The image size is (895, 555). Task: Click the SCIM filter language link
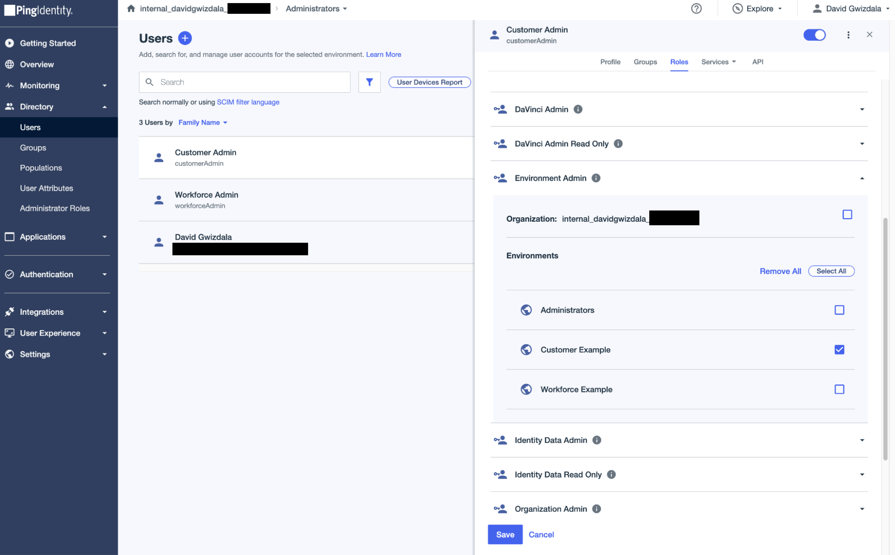(x=248, y=102)
